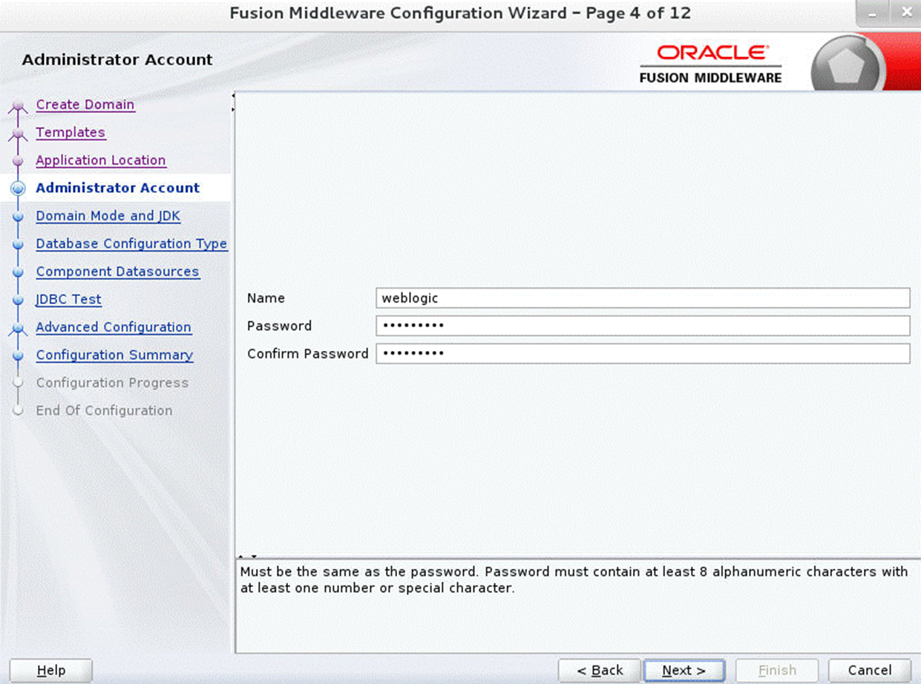Open the Application Location step
The width and height of the screenshot is (921, 684).
[x=100, y=160]
